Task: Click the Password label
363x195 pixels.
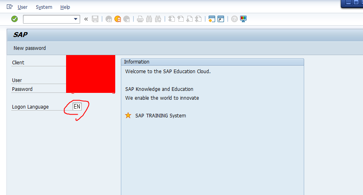Action: click(x=22, y=89)
